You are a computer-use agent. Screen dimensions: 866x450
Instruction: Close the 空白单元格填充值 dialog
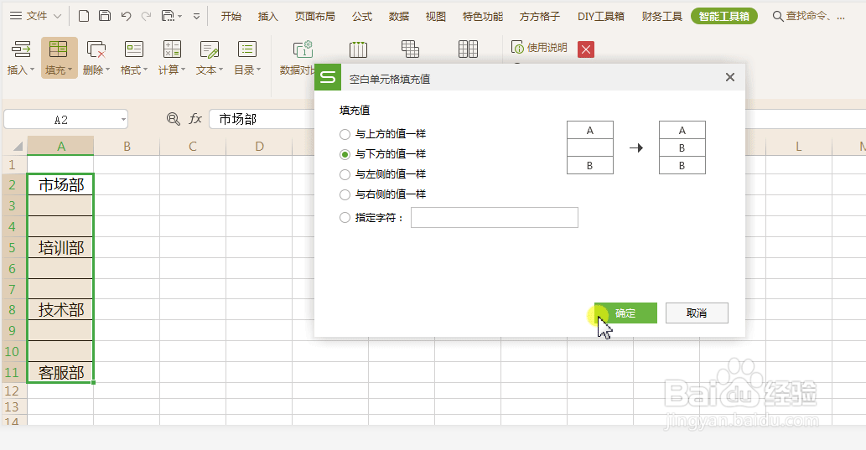click(729, 77)
